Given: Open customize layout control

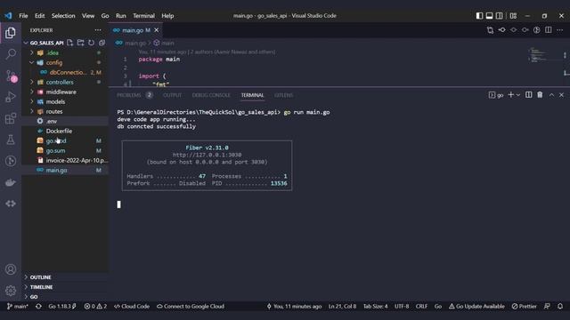Looking at the screenshot, I should tap(513, 16).
